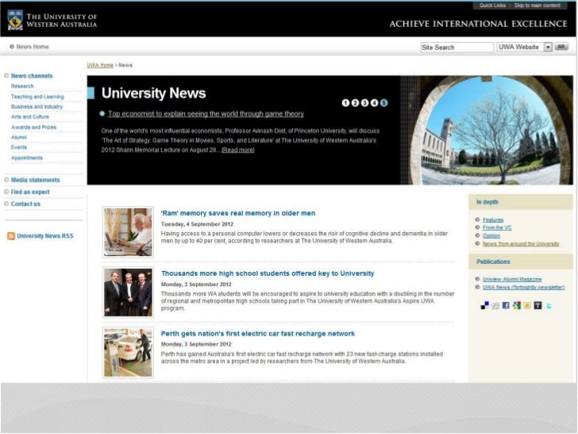This screenshot has width=578, height=434.
Task: Click the UWA crest logo
Action: (15, 20)
